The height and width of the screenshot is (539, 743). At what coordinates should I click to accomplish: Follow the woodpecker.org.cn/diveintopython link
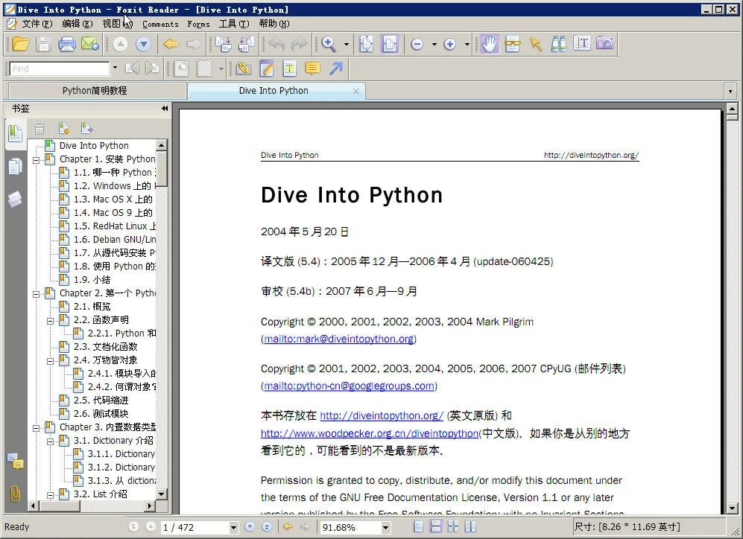pyautogui.click(x=370, y=433)
